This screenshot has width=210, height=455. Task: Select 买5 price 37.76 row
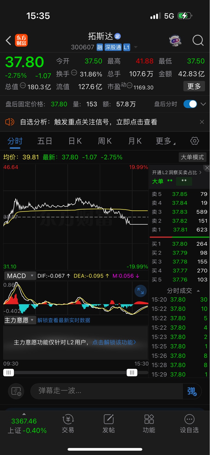179,280
